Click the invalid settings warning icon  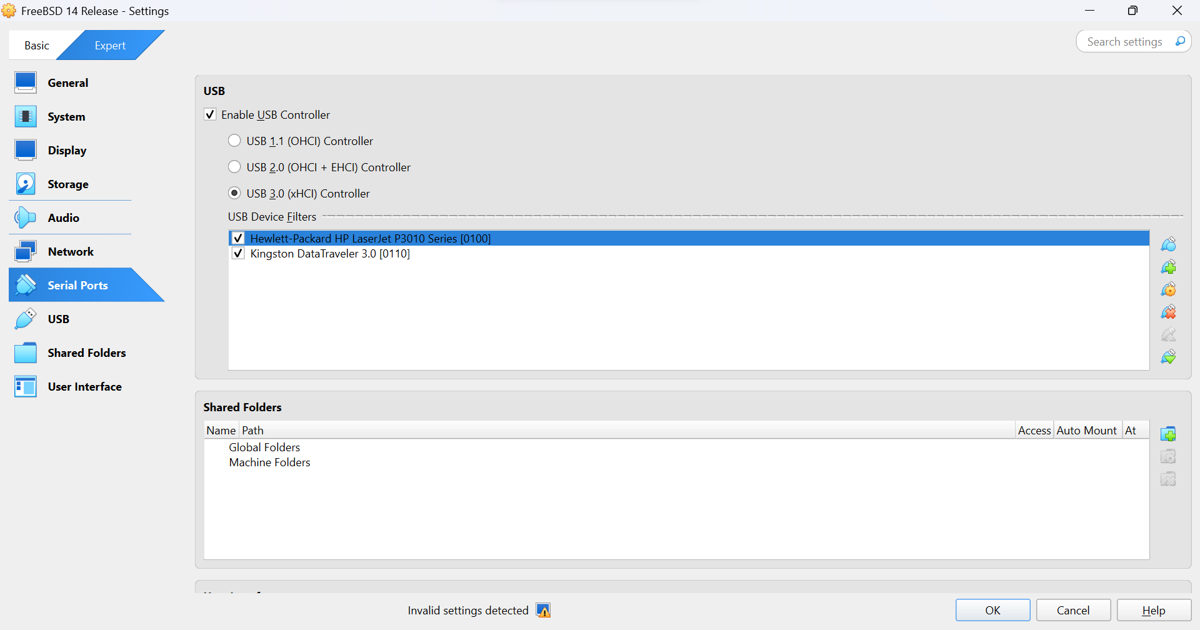click(x=543, y=611)
